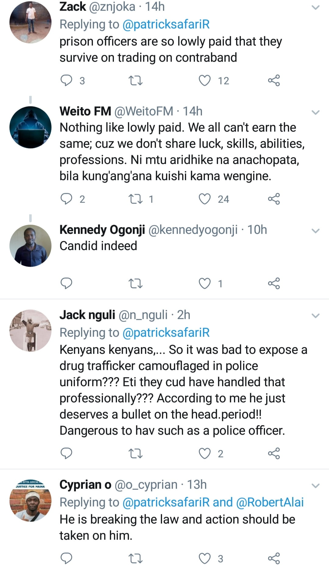The height and width of the screenshot is (565, 329).
Task: Share Zack's tweet about prison officers
Action: [274, 80]
